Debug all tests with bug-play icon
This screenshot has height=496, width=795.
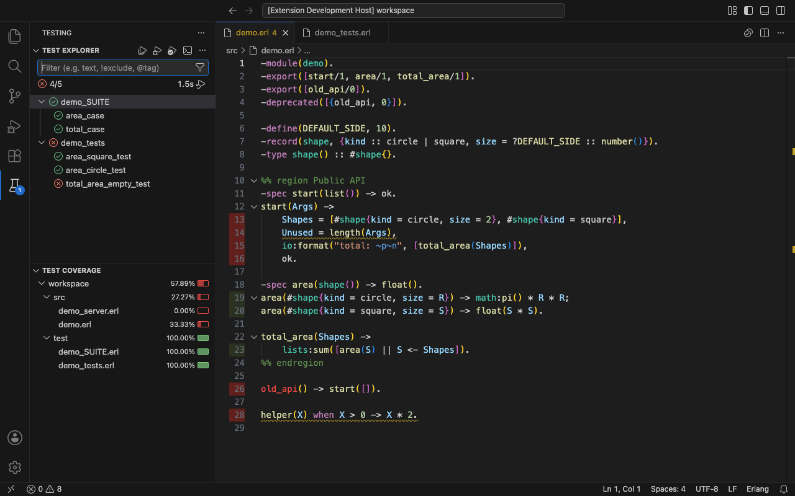click(157, 51)
